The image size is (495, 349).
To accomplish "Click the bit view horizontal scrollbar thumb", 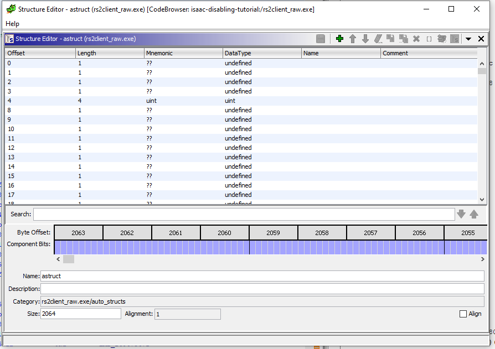I will [69, 259].
